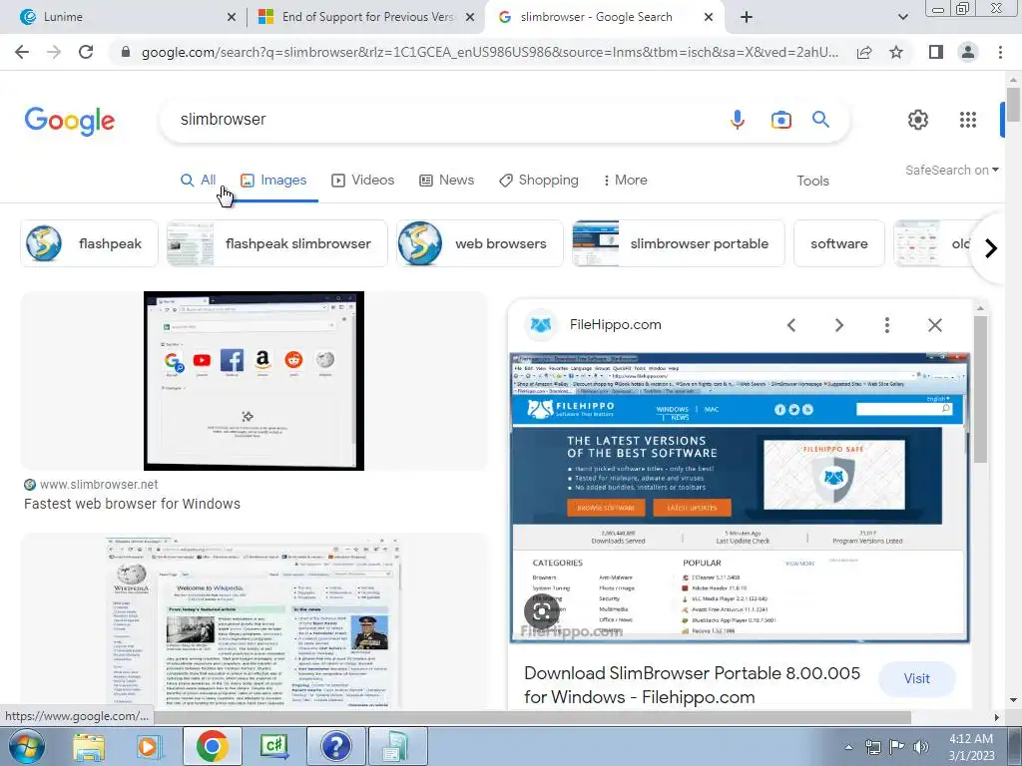Expand the tab search chevron
This screenshot has width=1022, height=766.
[902, 17]
